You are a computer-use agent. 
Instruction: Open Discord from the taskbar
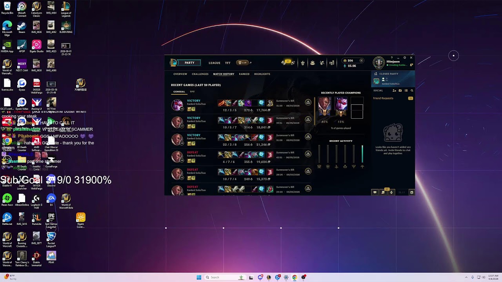[260, 277]
